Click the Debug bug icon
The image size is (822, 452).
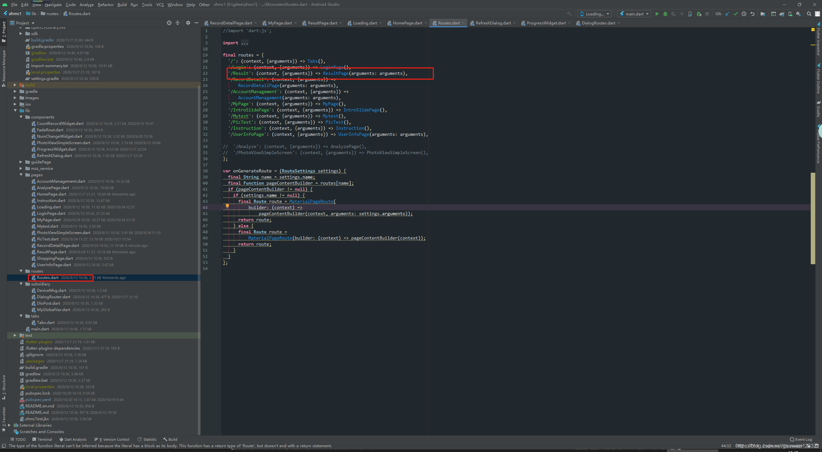point(665,14)
